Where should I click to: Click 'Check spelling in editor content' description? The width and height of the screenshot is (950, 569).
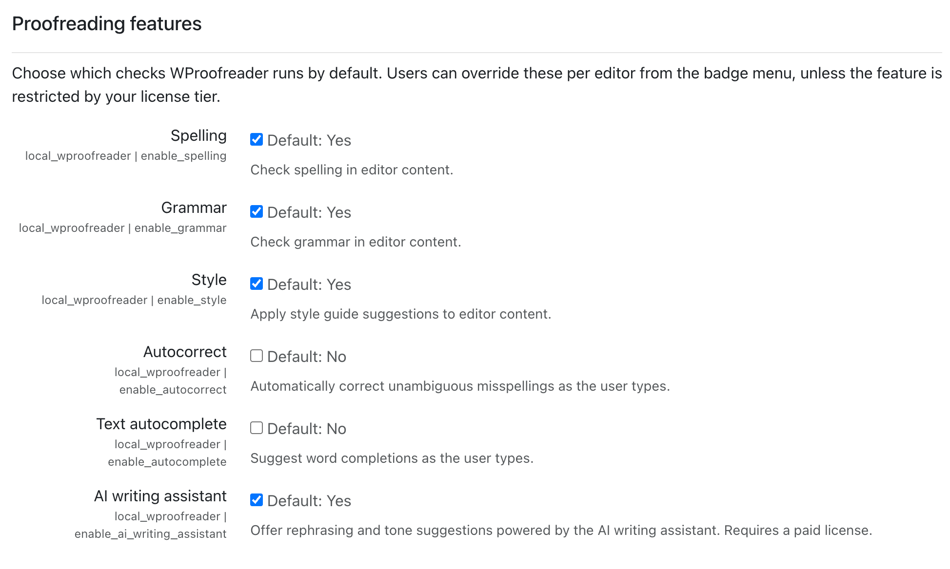click(x=352, y=170)
